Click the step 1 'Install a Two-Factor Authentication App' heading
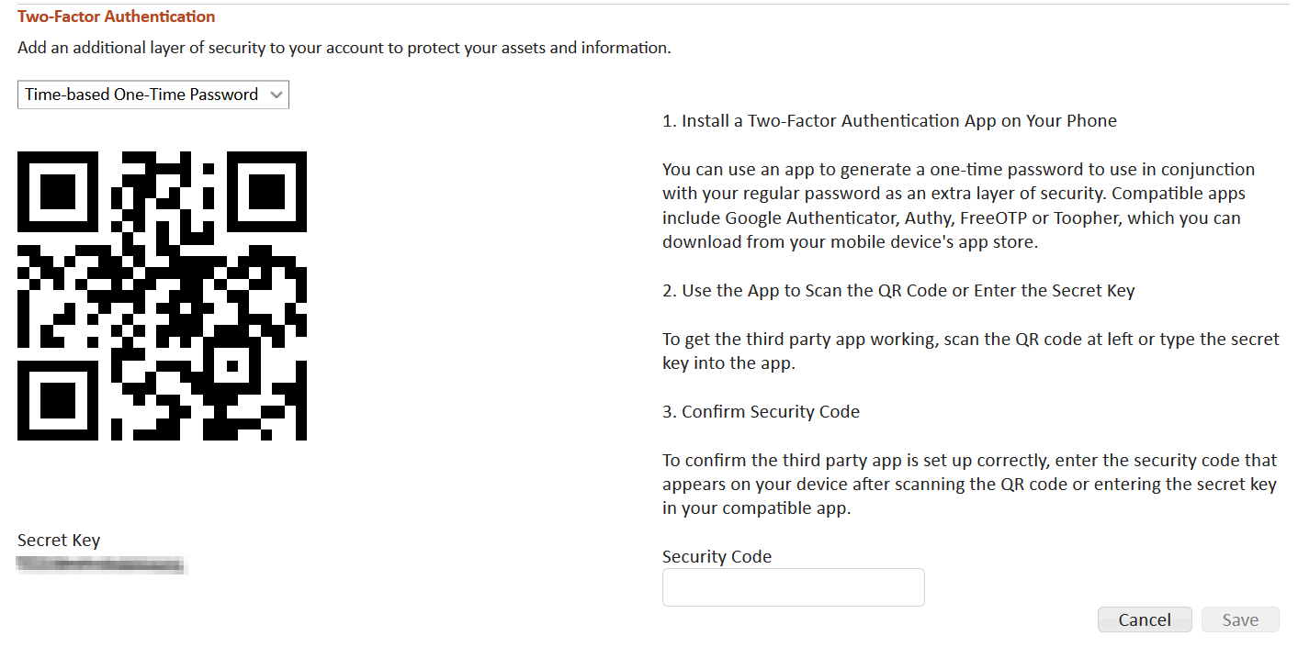This screenshot has width=1298, height=647. coord(889,121)
